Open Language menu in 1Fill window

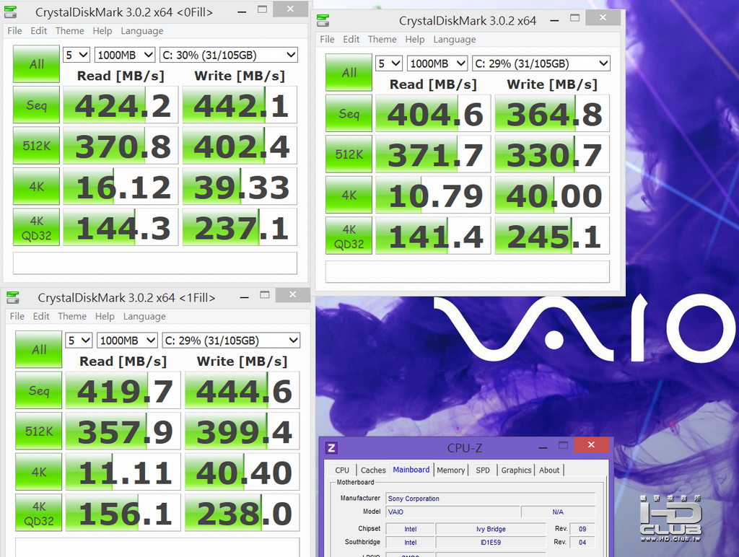144,316
